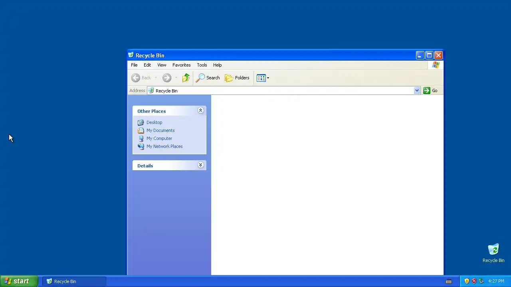Click the Back navigation arrow icon
Viewport: 511px width, 287px height.
tap(136, 78)
